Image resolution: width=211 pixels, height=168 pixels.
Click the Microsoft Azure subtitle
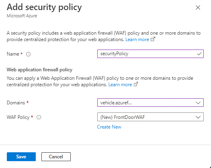click(x=22, y=16)
